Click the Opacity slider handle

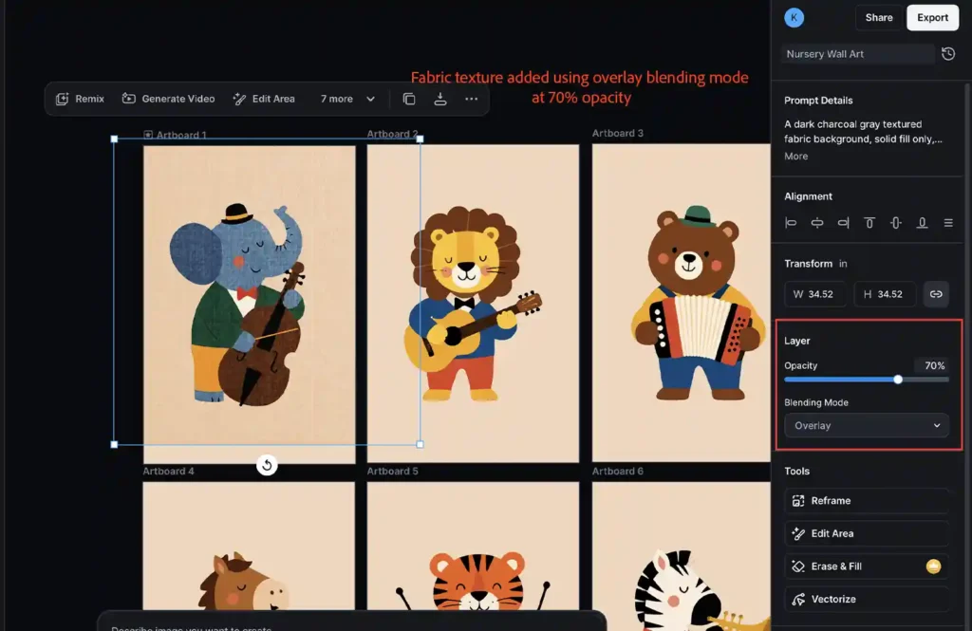[898, 380]
